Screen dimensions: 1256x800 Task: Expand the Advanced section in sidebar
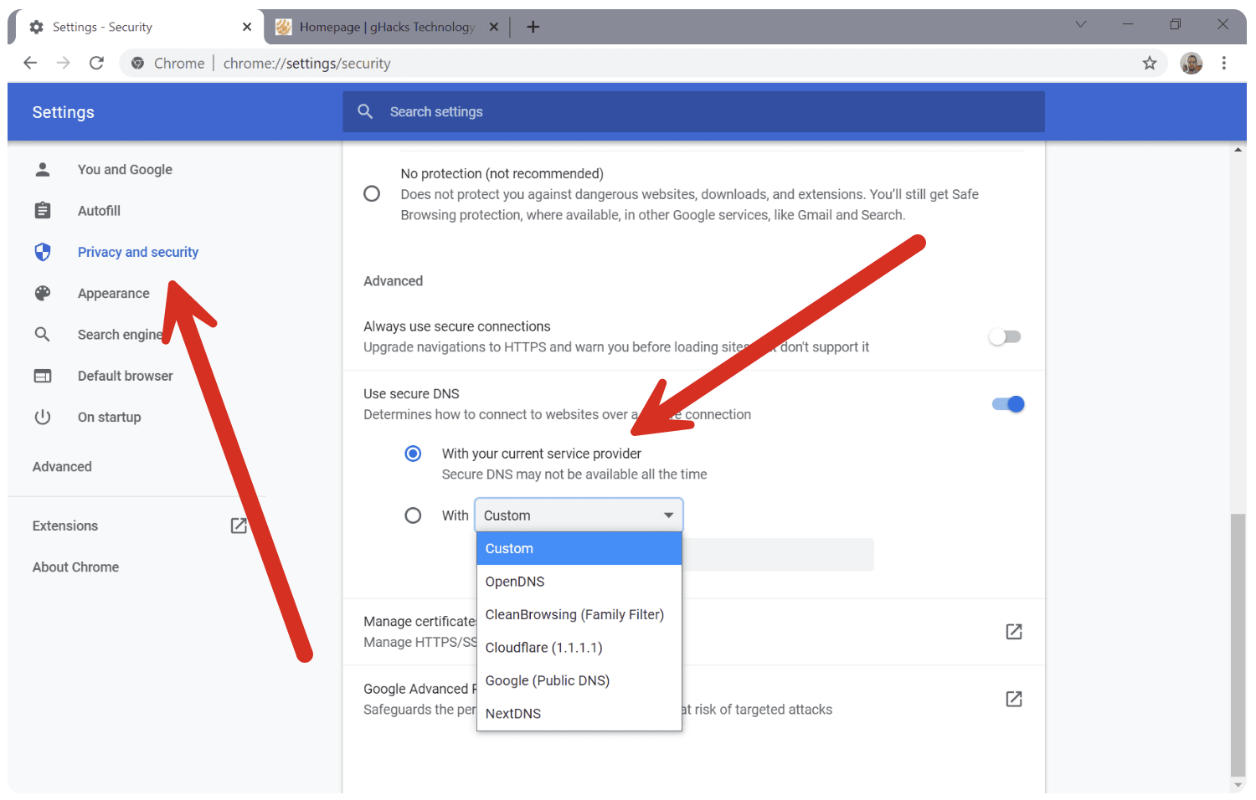[62, 467]
